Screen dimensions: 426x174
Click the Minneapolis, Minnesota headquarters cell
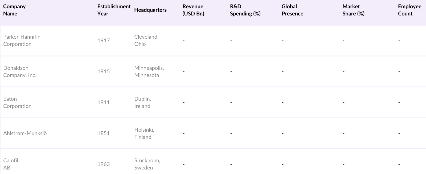[149, 71]
